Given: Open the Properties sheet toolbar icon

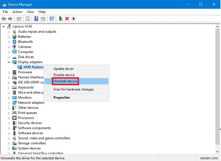Looking at the screenshot, I should (x=27, y=19).
